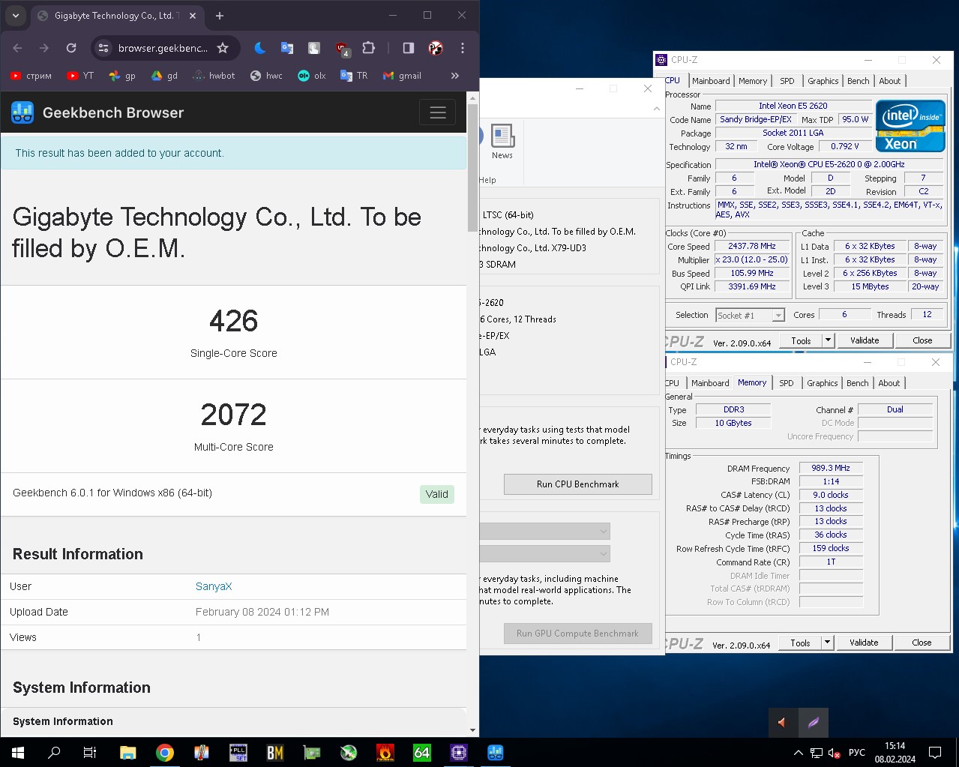Open the site information icon in address bar
The width and height of the screenshot is (959, 767).
click(103, 48)
